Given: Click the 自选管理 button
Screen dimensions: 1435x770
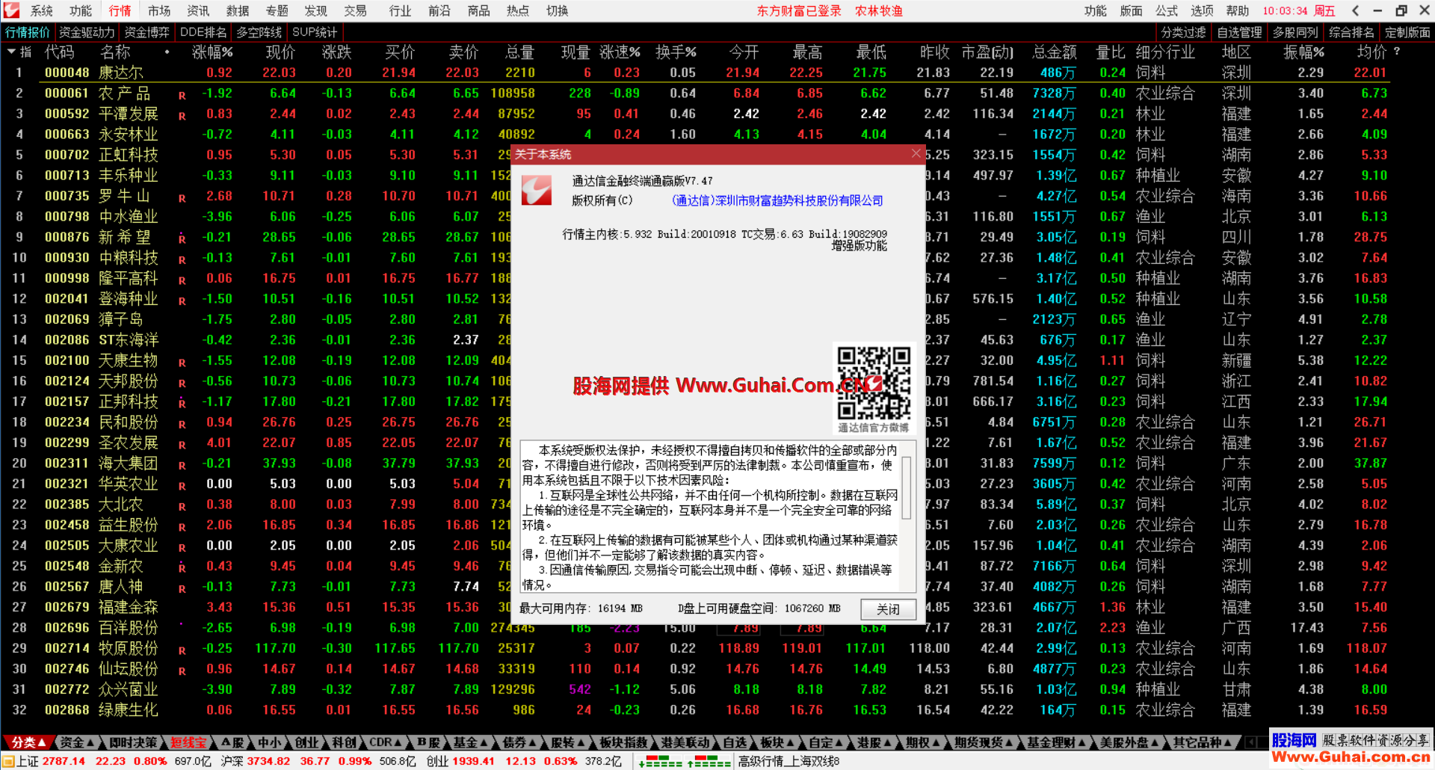Looking at the screenshot, I should tap(1239, 32).
